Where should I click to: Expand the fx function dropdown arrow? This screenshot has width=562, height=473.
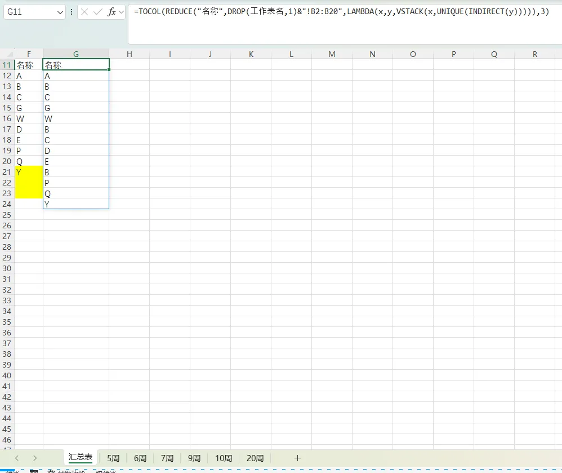pos(121,12)
